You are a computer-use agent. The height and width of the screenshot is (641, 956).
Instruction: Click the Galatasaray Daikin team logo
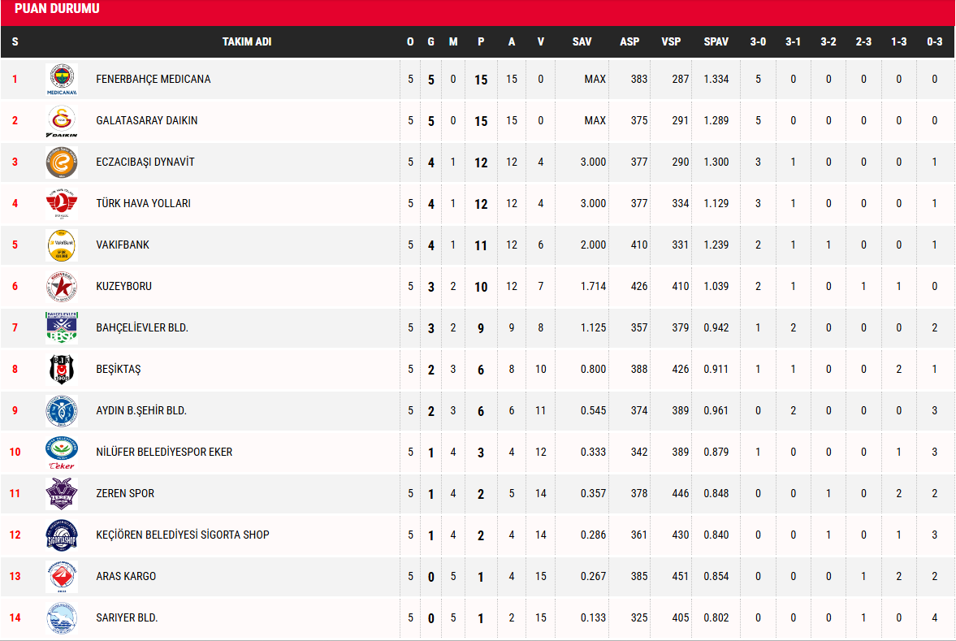(62, 121)
